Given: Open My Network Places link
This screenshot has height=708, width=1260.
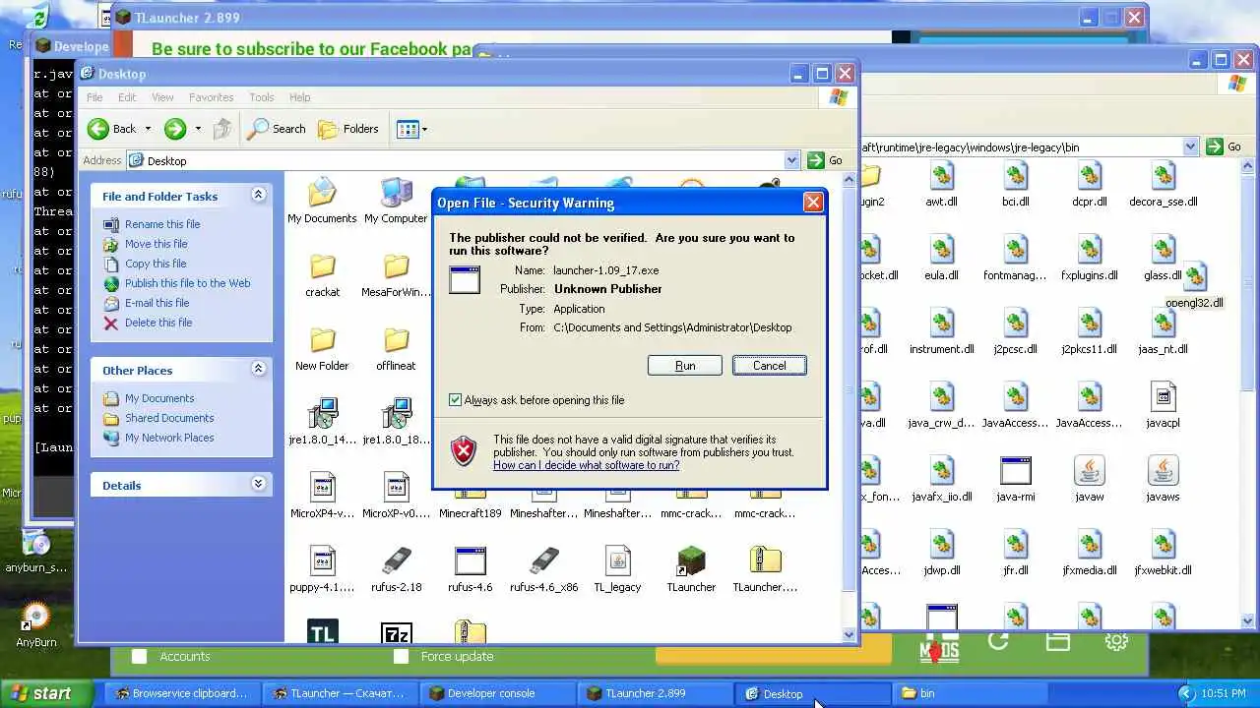Looking at the screenshot, I should click(169, 438).
